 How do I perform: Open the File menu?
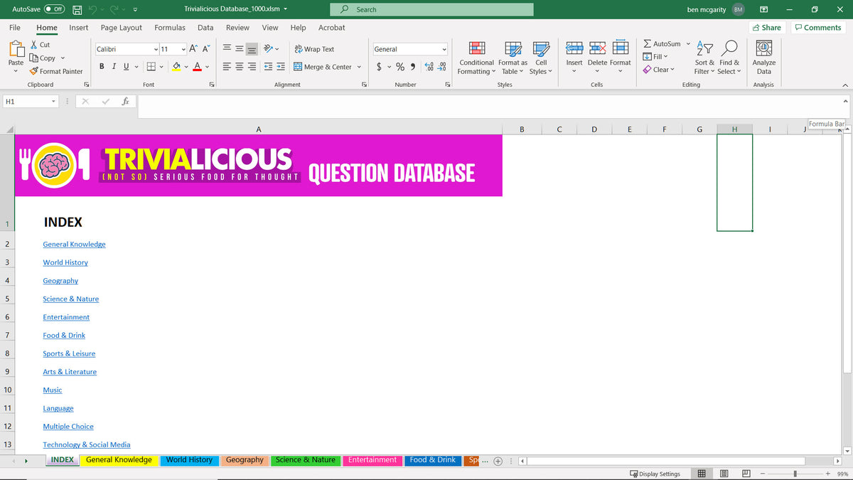(14, 28)
